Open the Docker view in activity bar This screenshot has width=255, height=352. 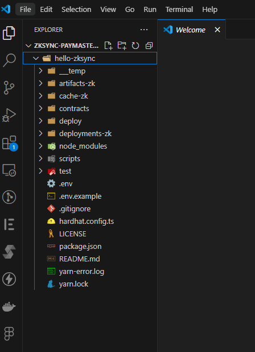pyautogui.click(x=9, y=306)
